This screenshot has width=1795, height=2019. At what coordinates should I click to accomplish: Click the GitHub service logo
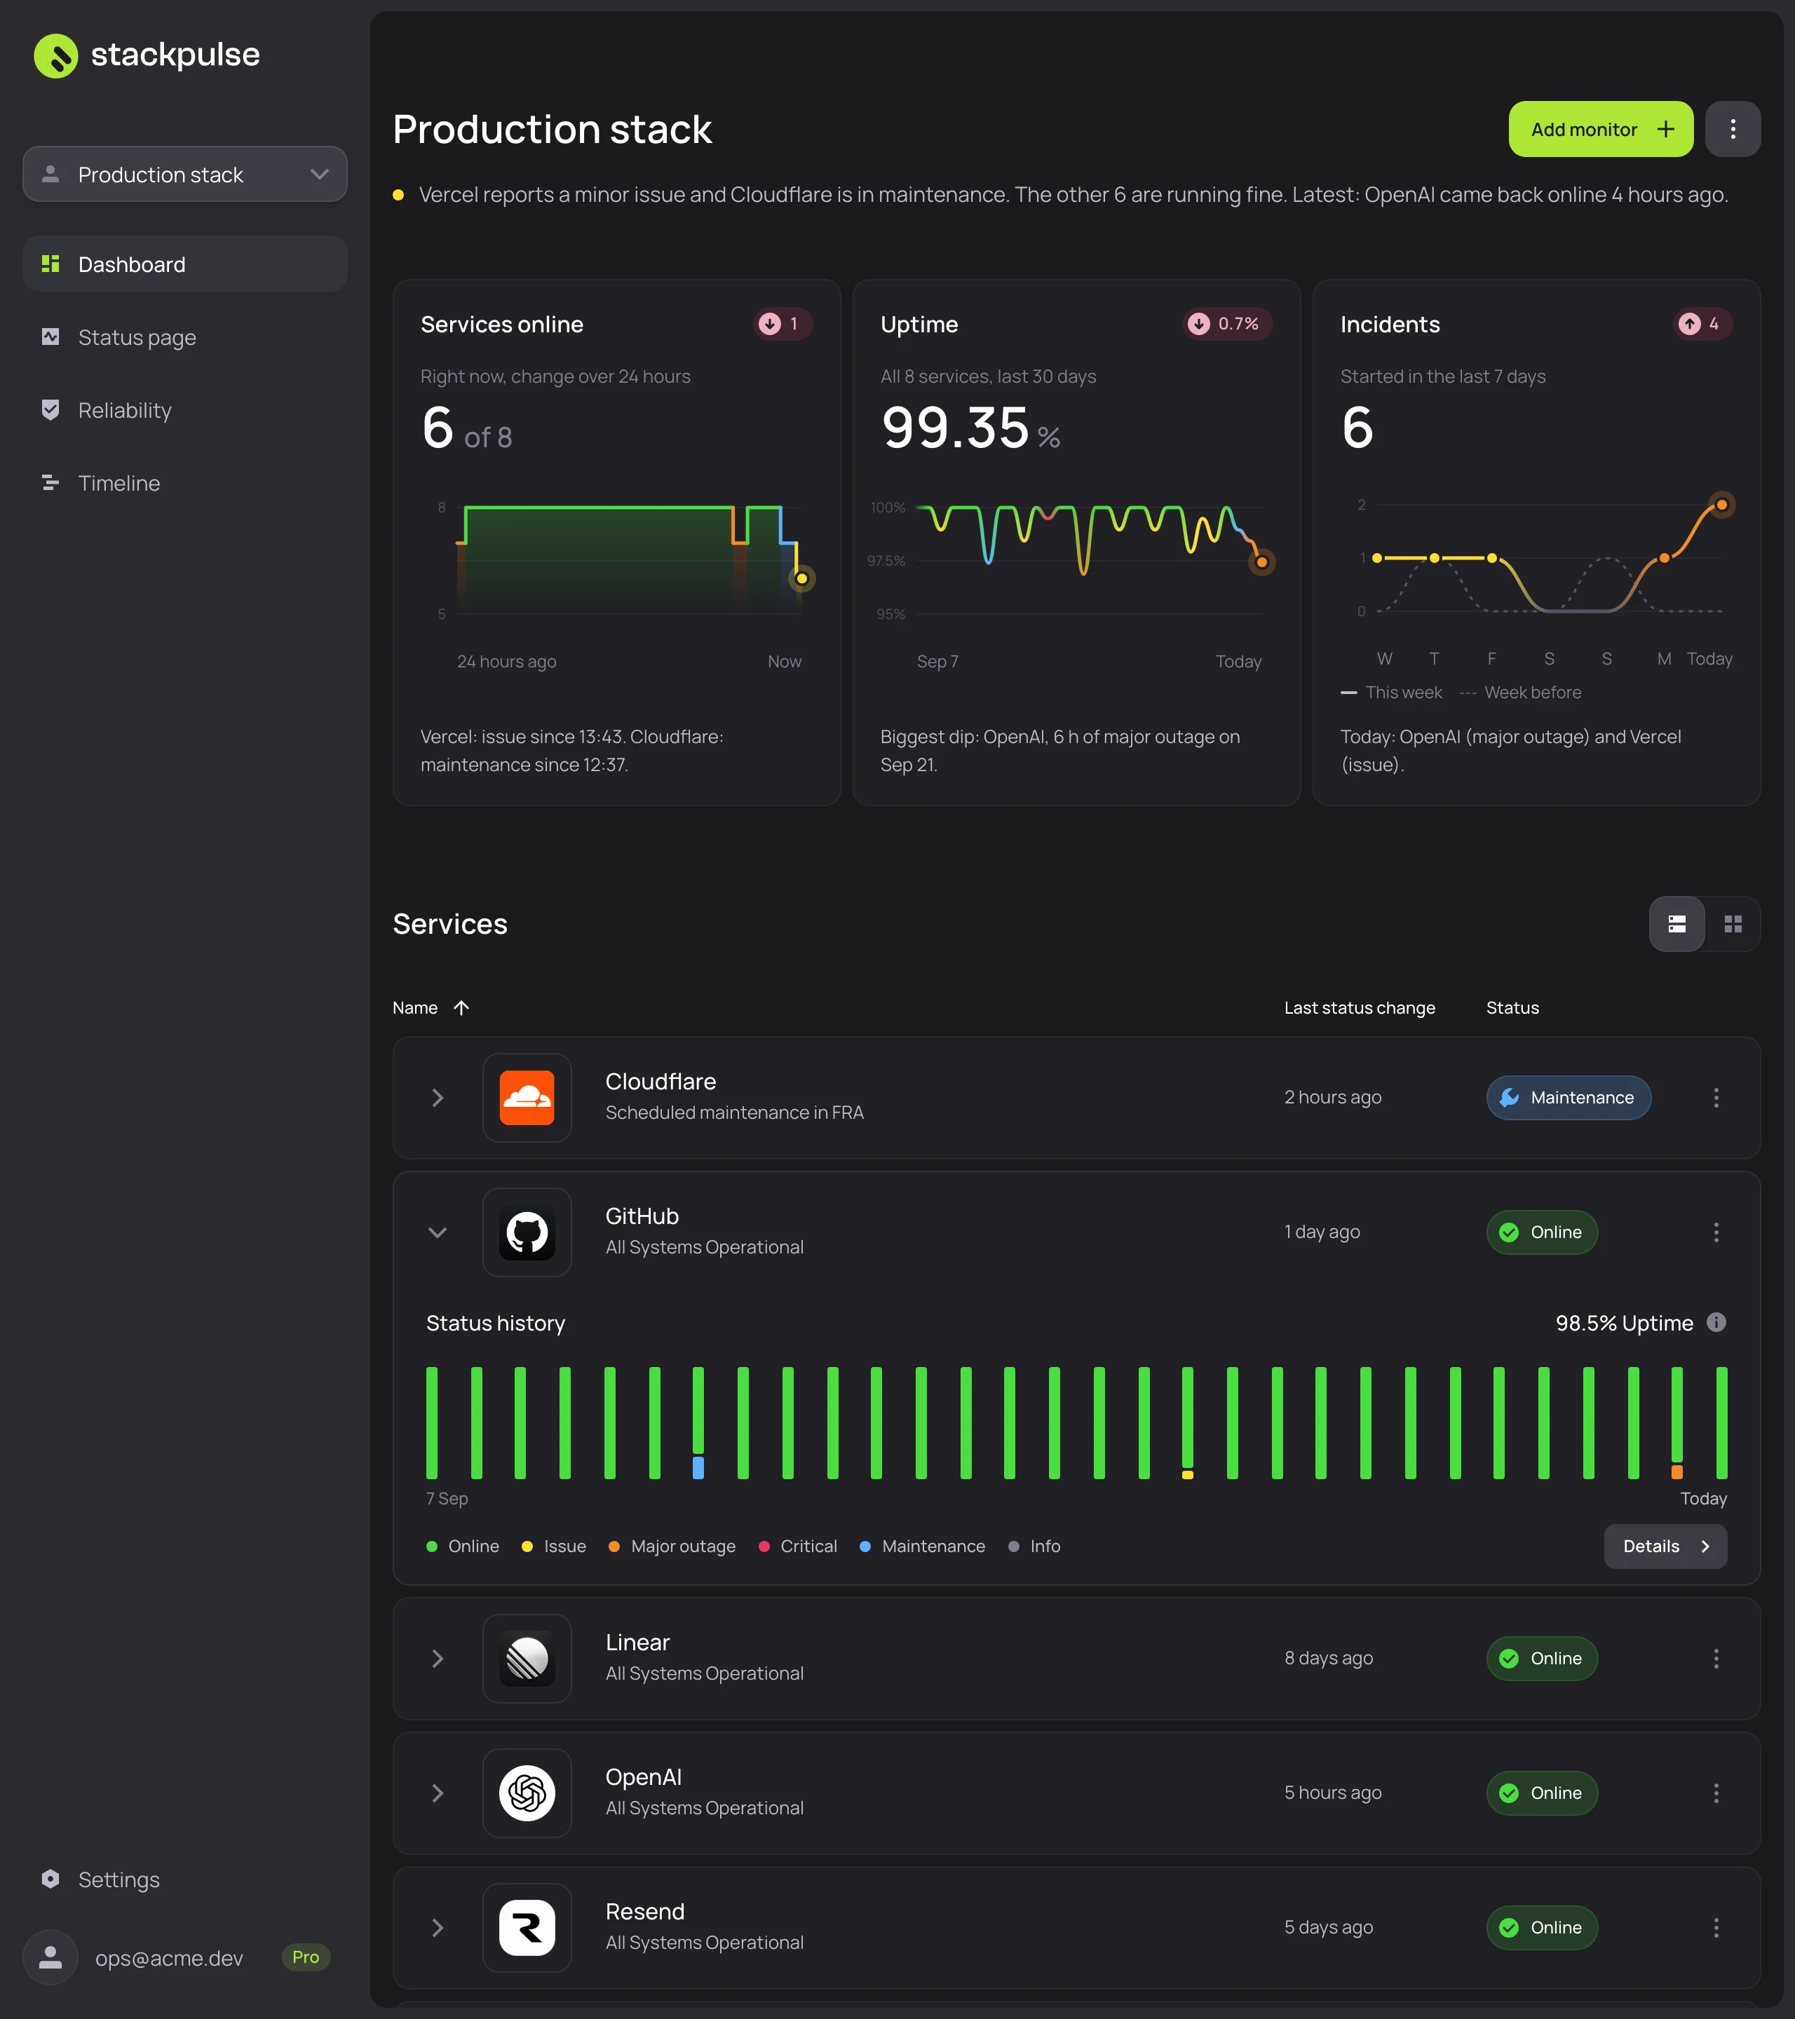pyautogui.click(x=527, y=1232)
